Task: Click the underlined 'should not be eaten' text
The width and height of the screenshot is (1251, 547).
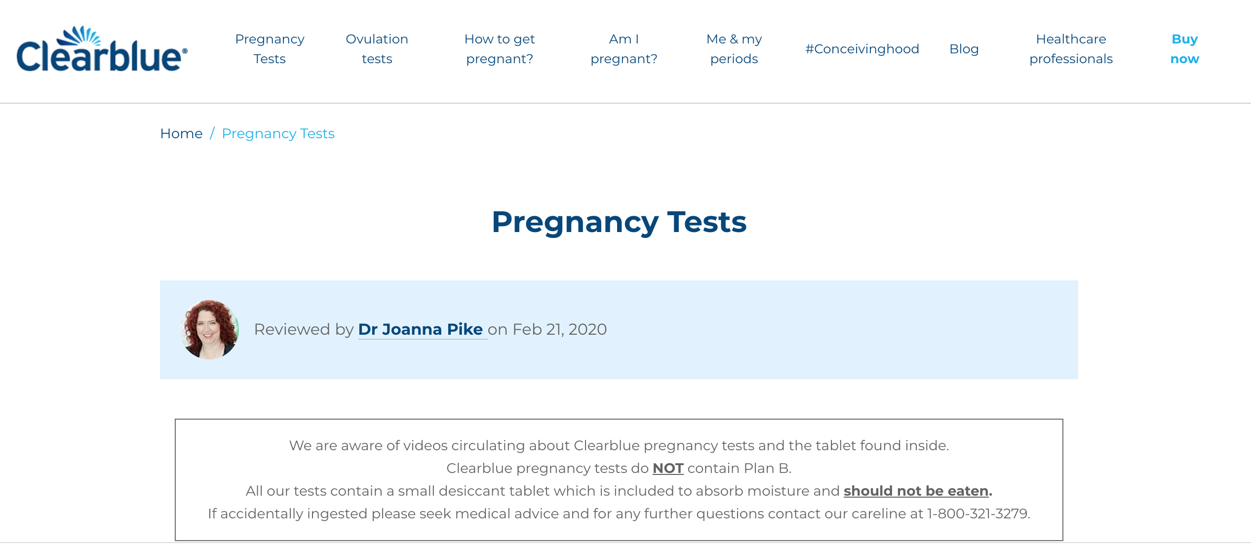Action: [x=916, y=491]
